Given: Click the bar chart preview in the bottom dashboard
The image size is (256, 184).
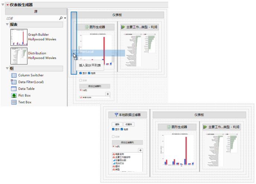Looking at the screenshot, I should pos(177,150).
